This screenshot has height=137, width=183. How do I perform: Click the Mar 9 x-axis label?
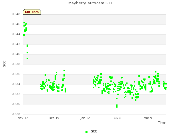pos(148,118)
